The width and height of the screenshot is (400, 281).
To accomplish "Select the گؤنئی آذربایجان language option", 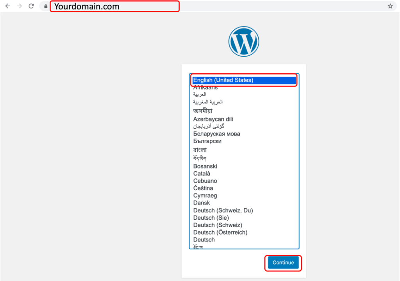I will point(245,126).
